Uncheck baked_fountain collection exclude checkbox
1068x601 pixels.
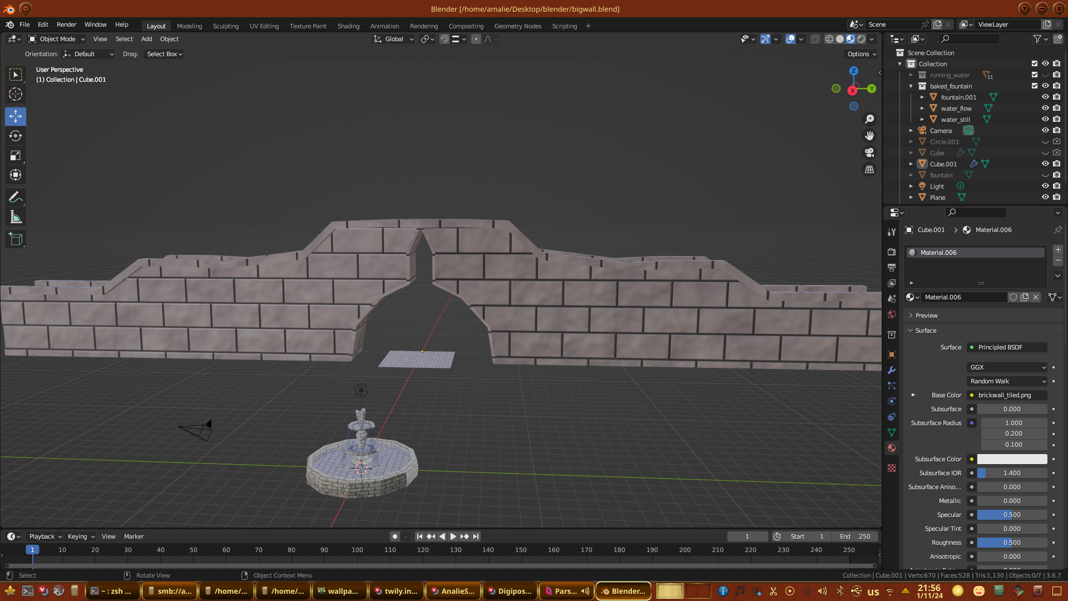point(1035,86)
